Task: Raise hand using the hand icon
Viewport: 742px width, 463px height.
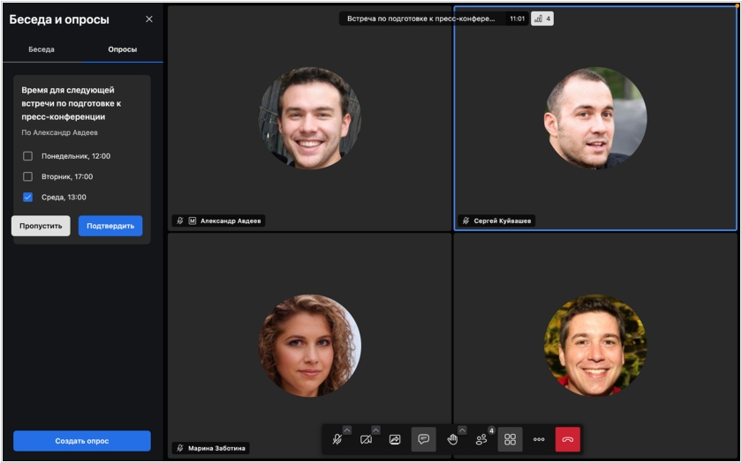Action: pos(452,440)
